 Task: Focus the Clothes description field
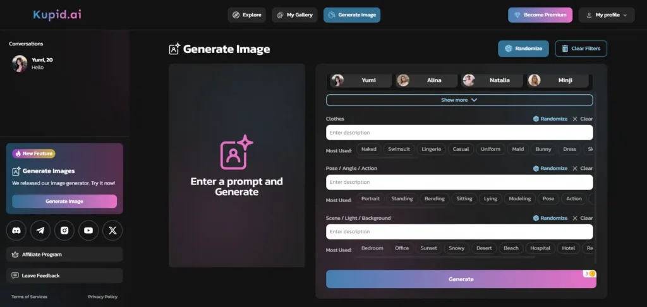[459, 133]
